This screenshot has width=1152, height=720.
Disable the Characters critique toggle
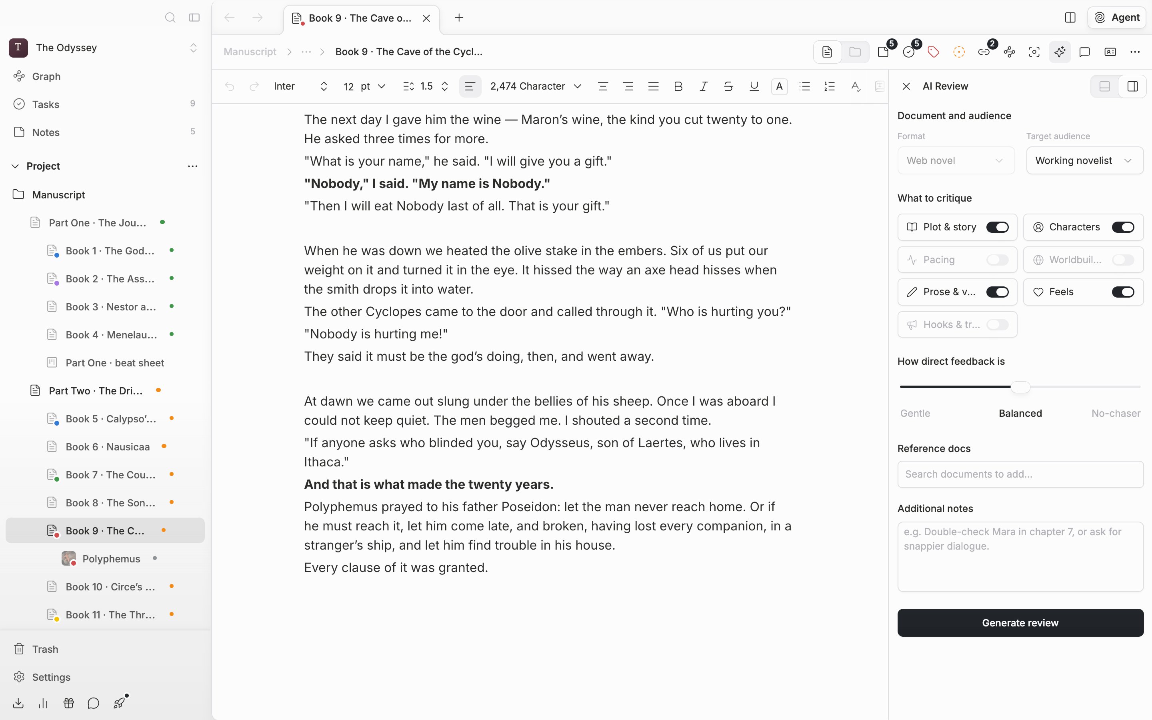click(1123, 227)
